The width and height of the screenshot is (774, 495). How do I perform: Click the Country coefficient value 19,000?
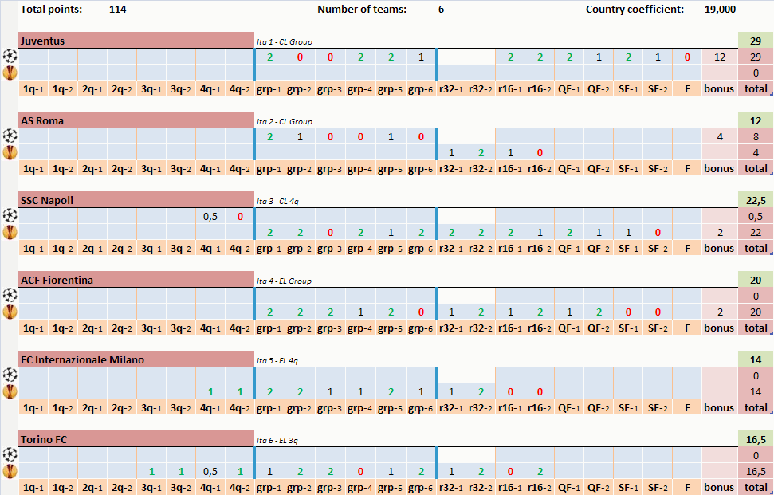(x=721, y=10)
